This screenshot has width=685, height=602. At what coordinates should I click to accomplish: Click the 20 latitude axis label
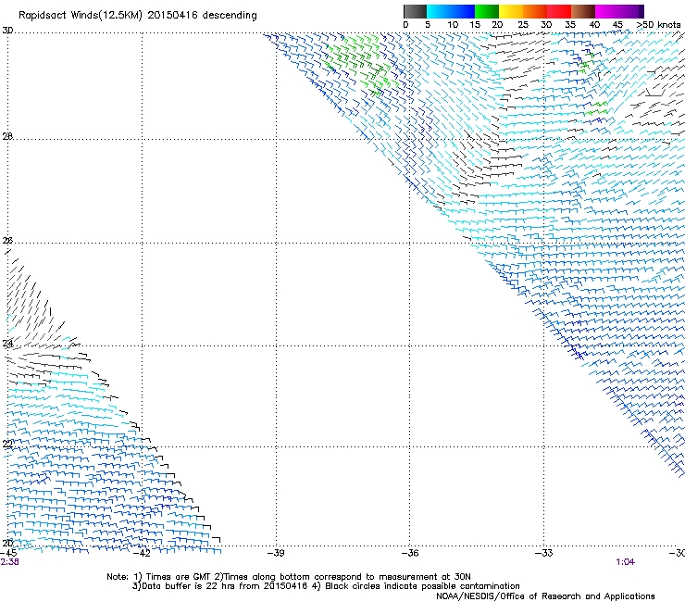pos(7,544)
